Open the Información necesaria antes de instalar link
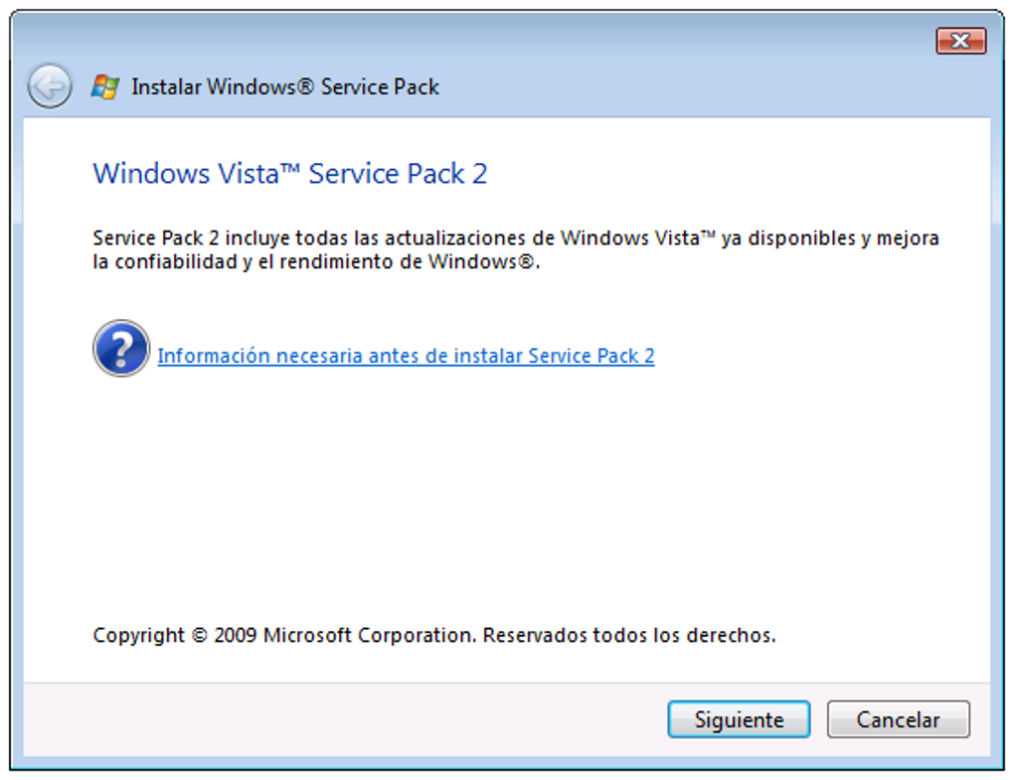The height and width of the screenshot is (780, 1014). point(406,356)
